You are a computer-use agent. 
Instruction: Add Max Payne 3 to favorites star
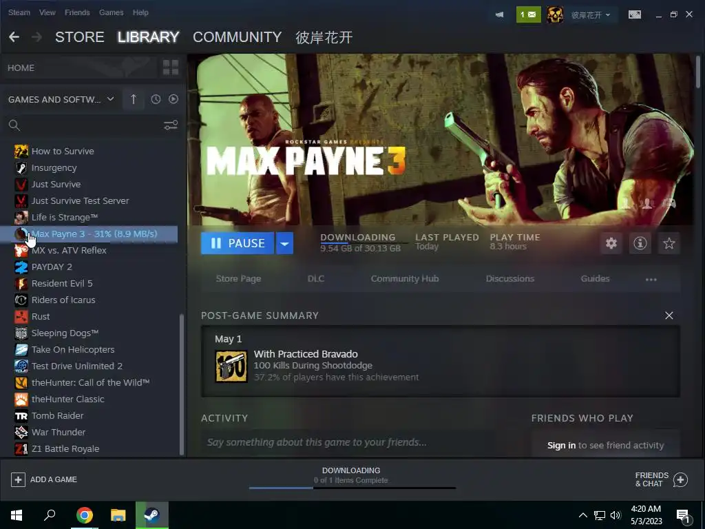point(669,243)
